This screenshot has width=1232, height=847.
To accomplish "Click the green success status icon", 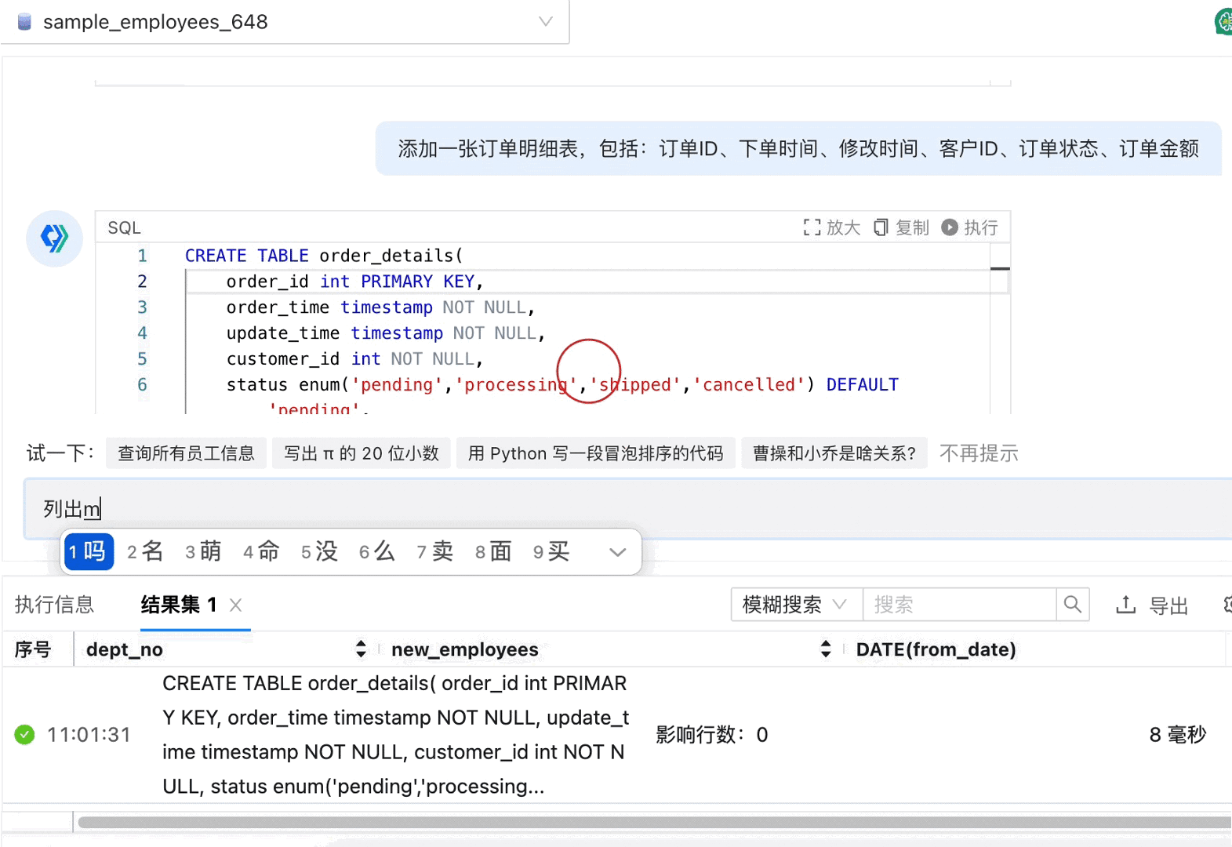I will (24, 735).
